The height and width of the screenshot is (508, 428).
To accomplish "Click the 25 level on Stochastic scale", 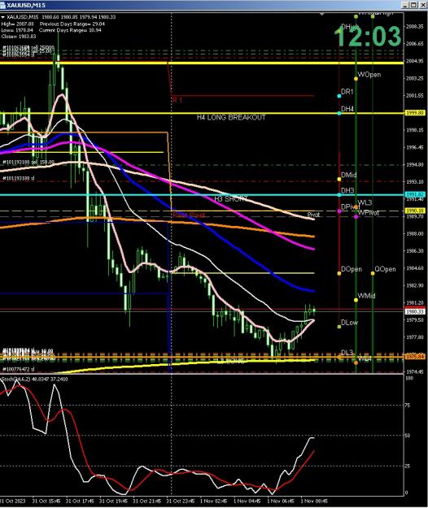I will 408,467.
